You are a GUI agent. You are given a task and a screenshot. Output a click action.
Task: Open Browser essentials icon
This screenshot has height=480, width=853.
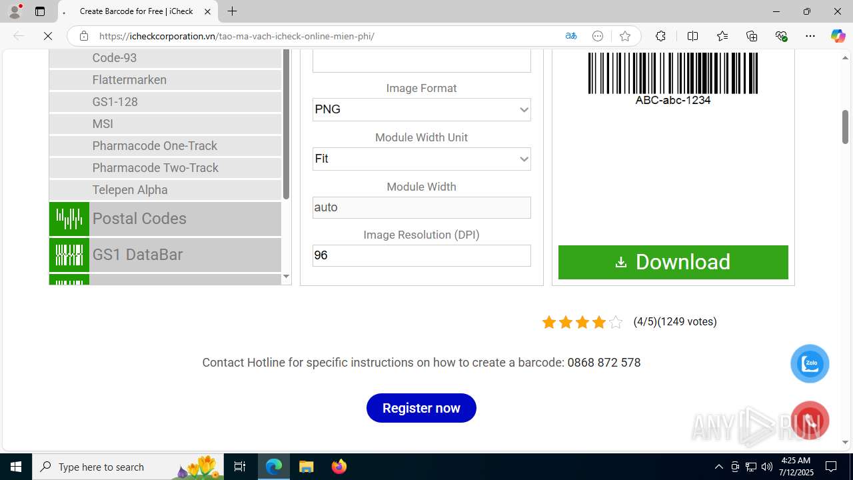click(781, 36)
